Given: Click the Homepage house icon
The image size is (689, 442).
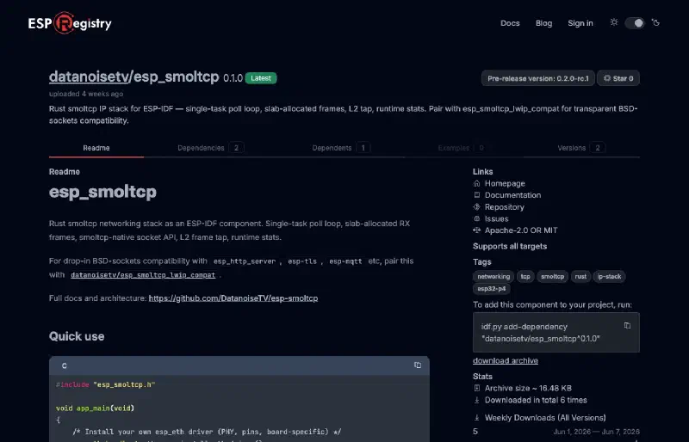Looking at the screenshot, I should tap(477, 183).
